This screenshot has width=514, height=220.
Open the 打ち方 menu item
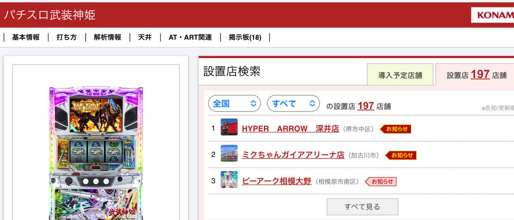66,37
